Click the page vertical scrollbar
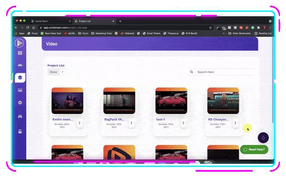The width and height of the screenshot is (286, 180). point(273,80)
